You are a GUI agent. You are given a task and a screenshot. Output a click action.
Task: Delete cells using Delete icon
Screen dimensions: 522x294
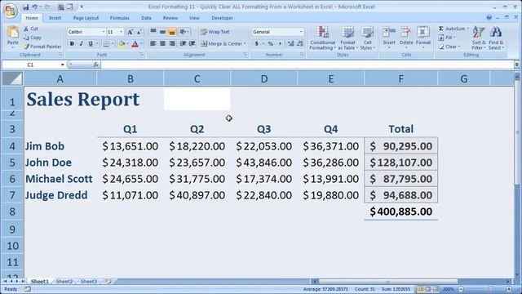pyautogui.click(x=406, y=32)
